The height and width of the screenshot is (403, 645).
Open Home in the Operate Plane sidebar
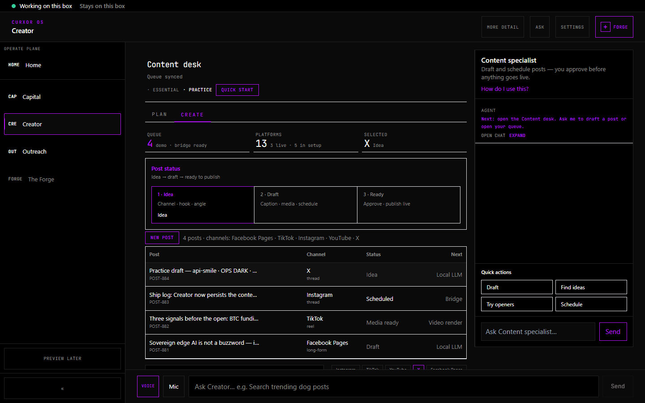62,65
